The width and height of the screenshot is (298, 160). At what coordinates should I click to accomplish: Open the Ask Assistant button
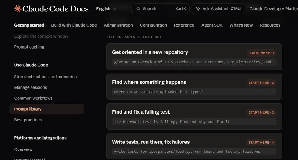pos(218,9)
